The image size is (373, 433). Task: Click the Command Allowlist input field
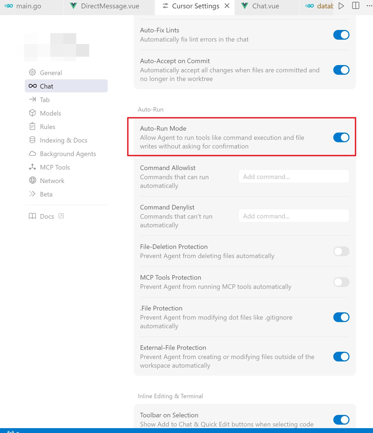coord(294,177)
